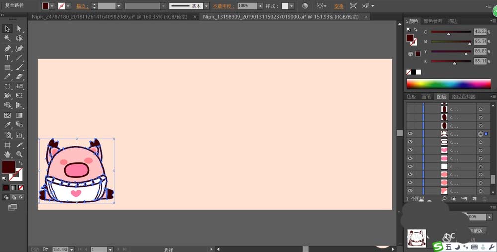497x252 pixels.
Task: Click the Magenta M value field
Action: click(x=480, y=41)
